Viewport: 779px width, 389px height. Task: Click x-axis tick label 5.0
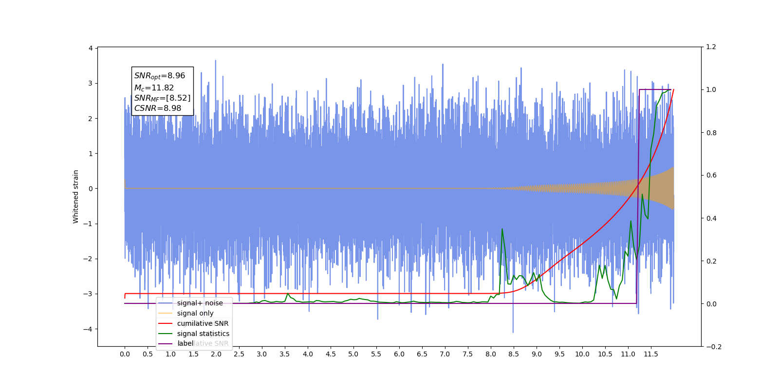tap(353, 354)
